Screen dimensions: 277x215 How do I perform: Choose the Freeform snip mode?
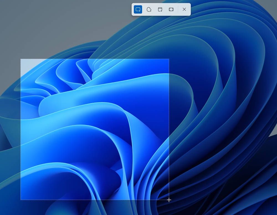149,9
